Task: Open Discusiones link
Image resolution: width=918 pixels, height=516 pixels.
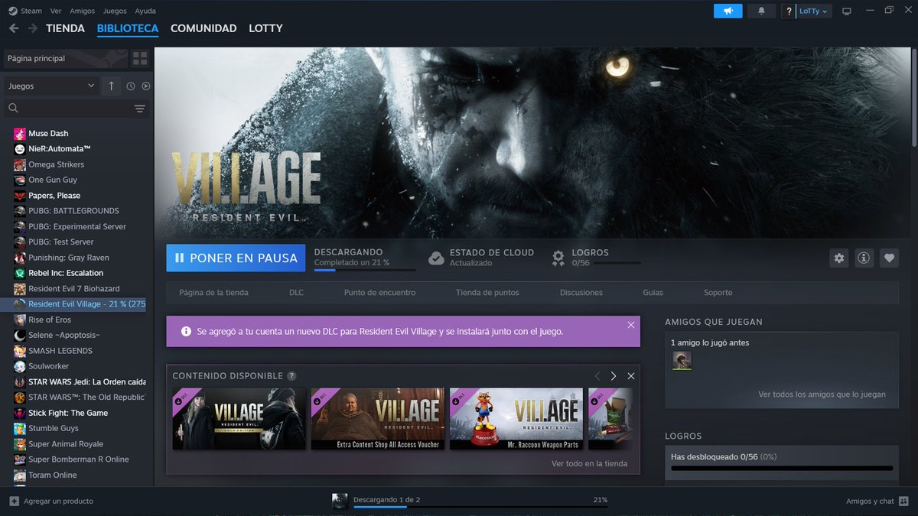Action: [x=581, y=293]
